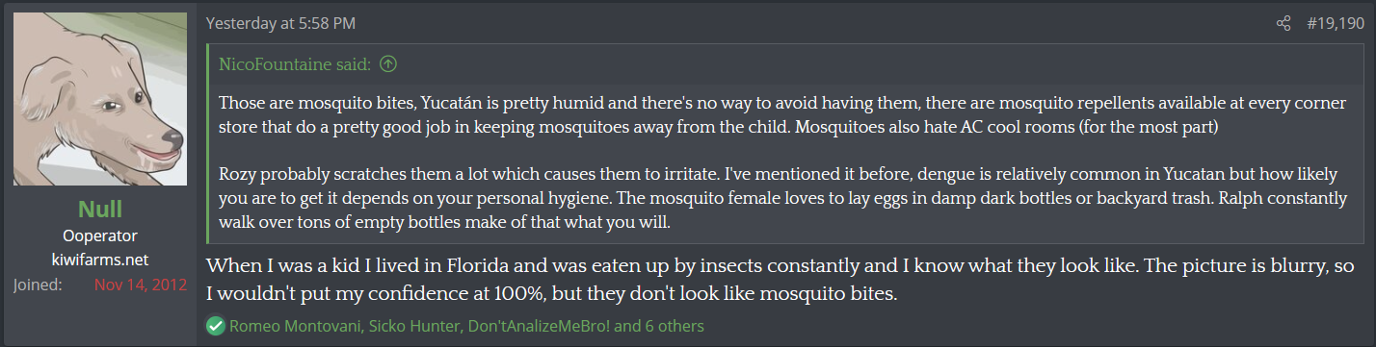Jump to NicoFountaine's original post via arrow icon
This screenshot has width=1376, height=347.
(x=388, y=64)
